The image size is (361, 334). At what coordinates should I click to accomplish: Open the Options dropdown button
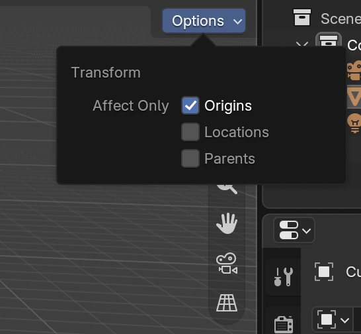pyautogui.click(x=204, y=21)
